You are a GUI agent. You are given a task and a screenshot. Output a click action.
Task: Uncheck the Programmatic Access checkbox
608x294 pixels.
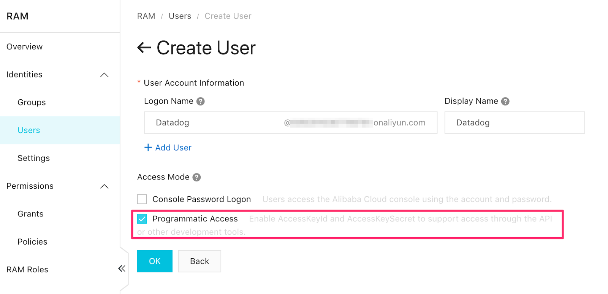142,219
